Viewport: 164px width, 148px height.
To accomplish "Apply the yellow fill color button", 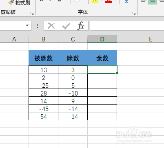I will [95, 2].
